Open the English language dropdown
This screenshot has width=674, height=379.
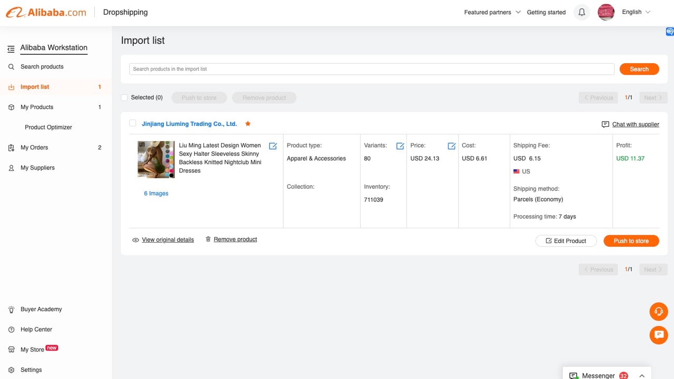point(636,12)
